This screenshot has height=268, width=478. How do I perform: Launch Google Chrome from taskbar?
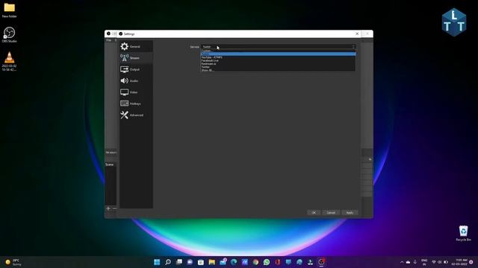[x=255, y=262]
